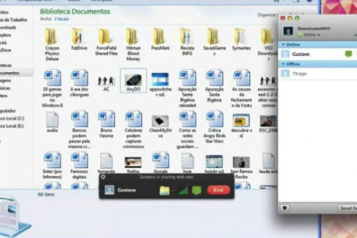End the sharing session with Gustavo
357x238 pixels.
pos(218,190)
